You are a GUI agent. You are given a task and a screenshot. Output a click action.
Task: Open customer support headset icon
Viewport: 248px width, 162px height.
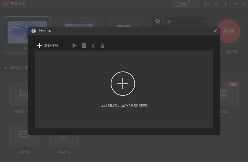pyautogui.click(x=196, y=4)
